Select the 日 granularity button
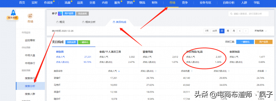Viewport: 276px width, 101px height. click(x=222, y=31)
